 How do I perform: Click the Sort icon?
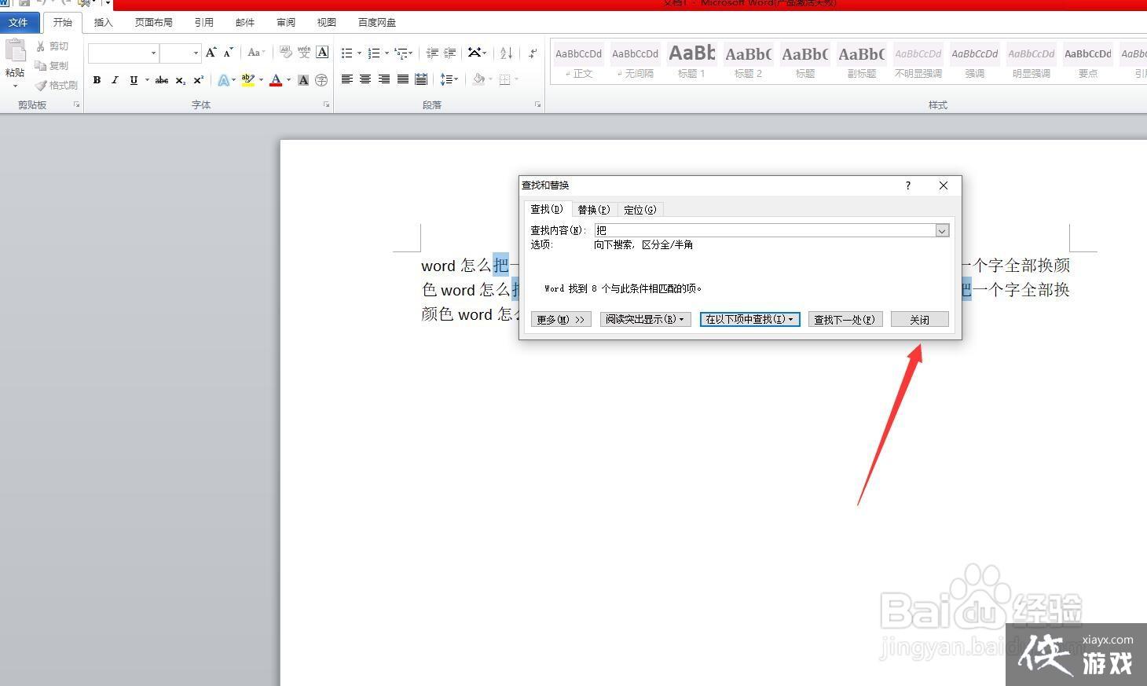coord(507,53)
